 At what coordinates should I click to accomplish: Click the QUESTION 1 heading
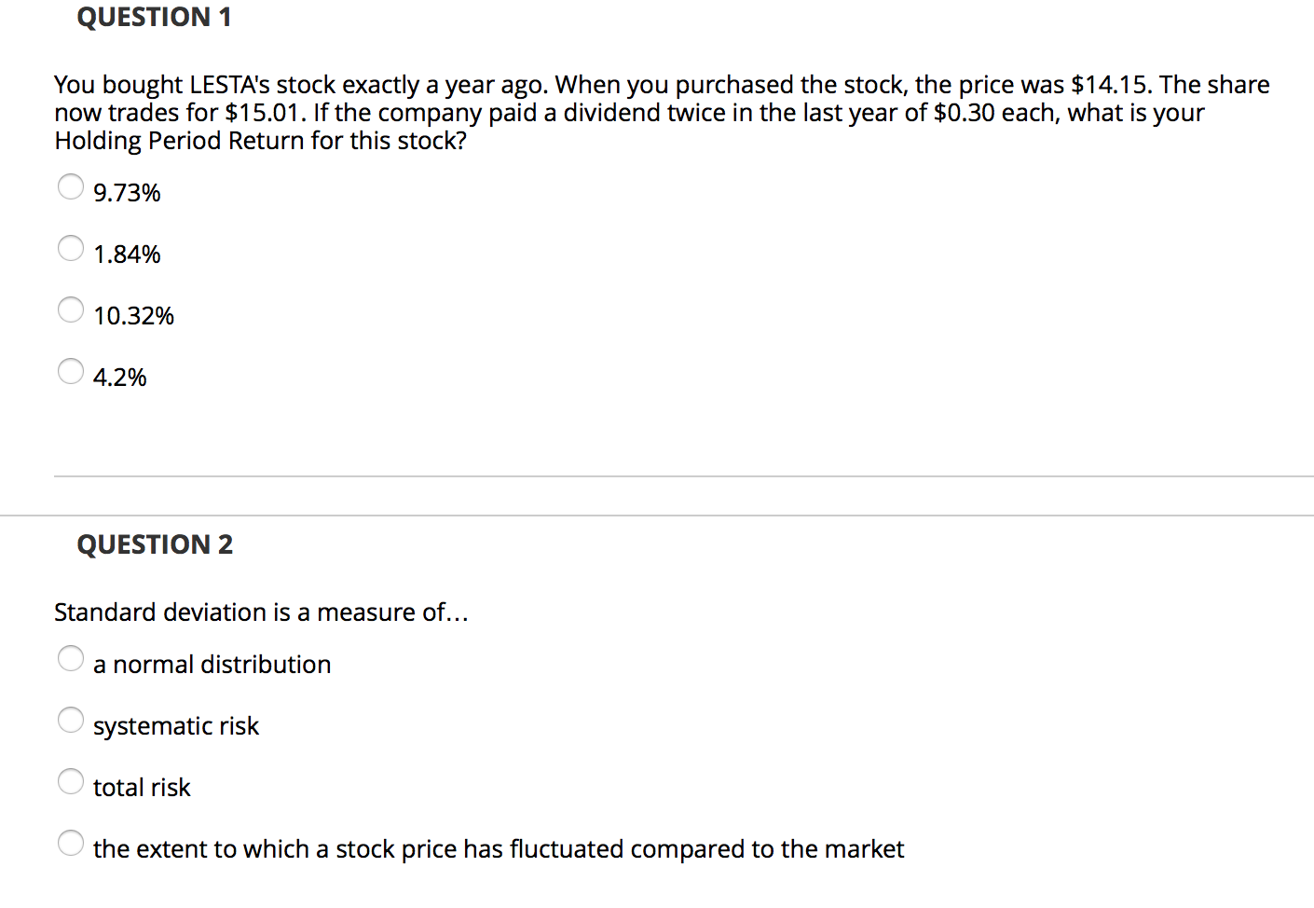[155, 17]
